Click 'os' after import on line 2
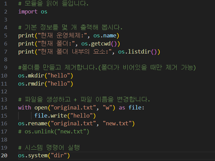 [44, 12]
